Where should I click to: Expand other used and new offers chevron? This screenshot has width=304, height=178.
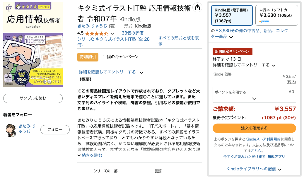(x=231, y=37)
